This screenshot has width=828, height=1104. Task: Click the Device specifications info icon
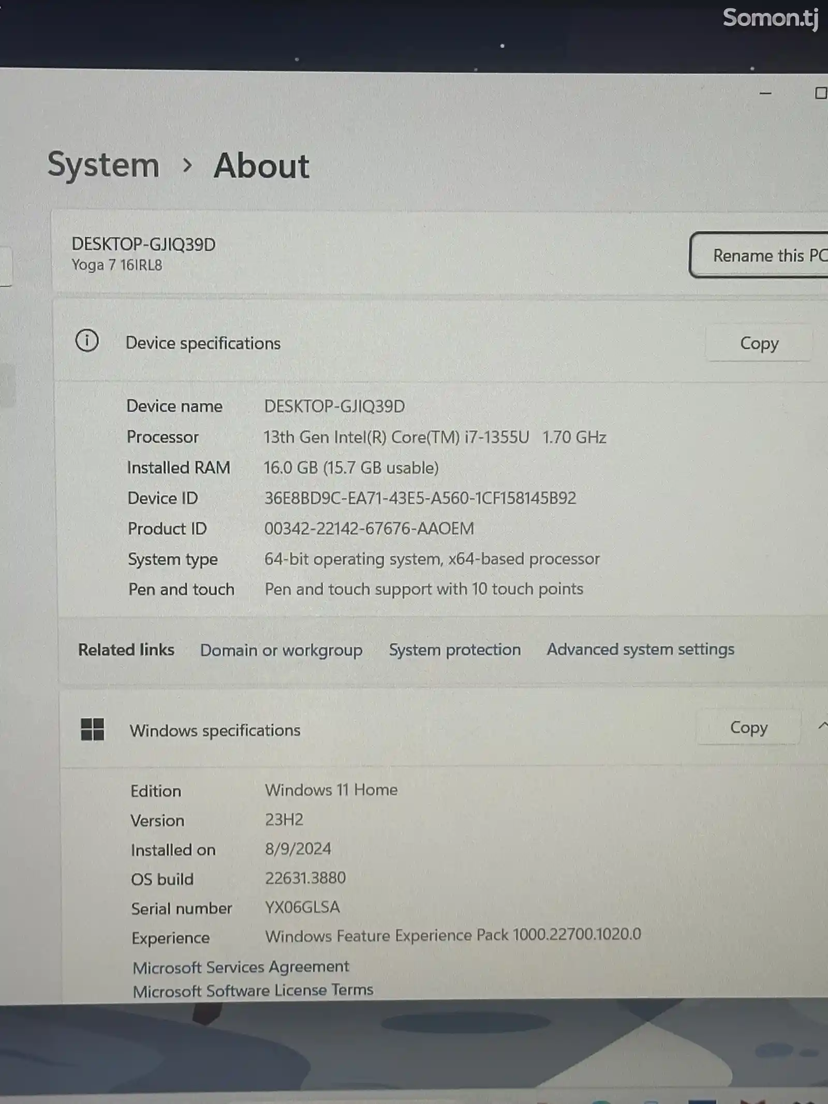pos(87,341)
